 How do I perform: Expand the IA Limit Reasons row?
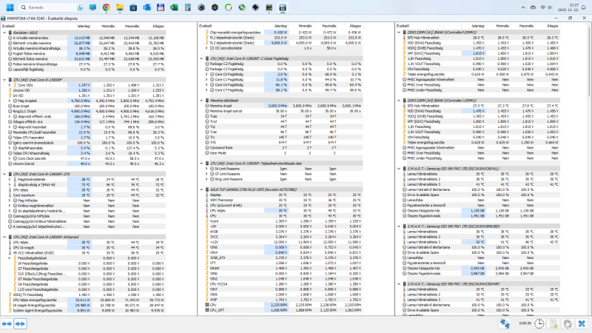click(x=206, y=169)
